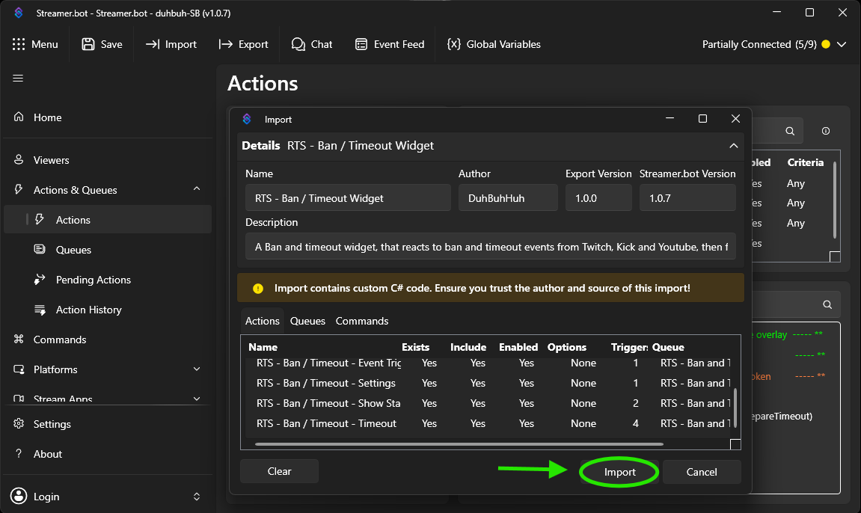Viewport: 861px width, 513px height.
Task: Click the Clear button
Action: (x=279, y=471)
